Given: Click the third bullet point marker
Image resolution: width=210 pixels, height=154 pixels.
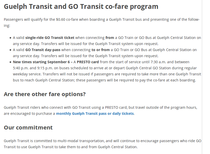Looking at the screenshot, I should click(10, 62).
